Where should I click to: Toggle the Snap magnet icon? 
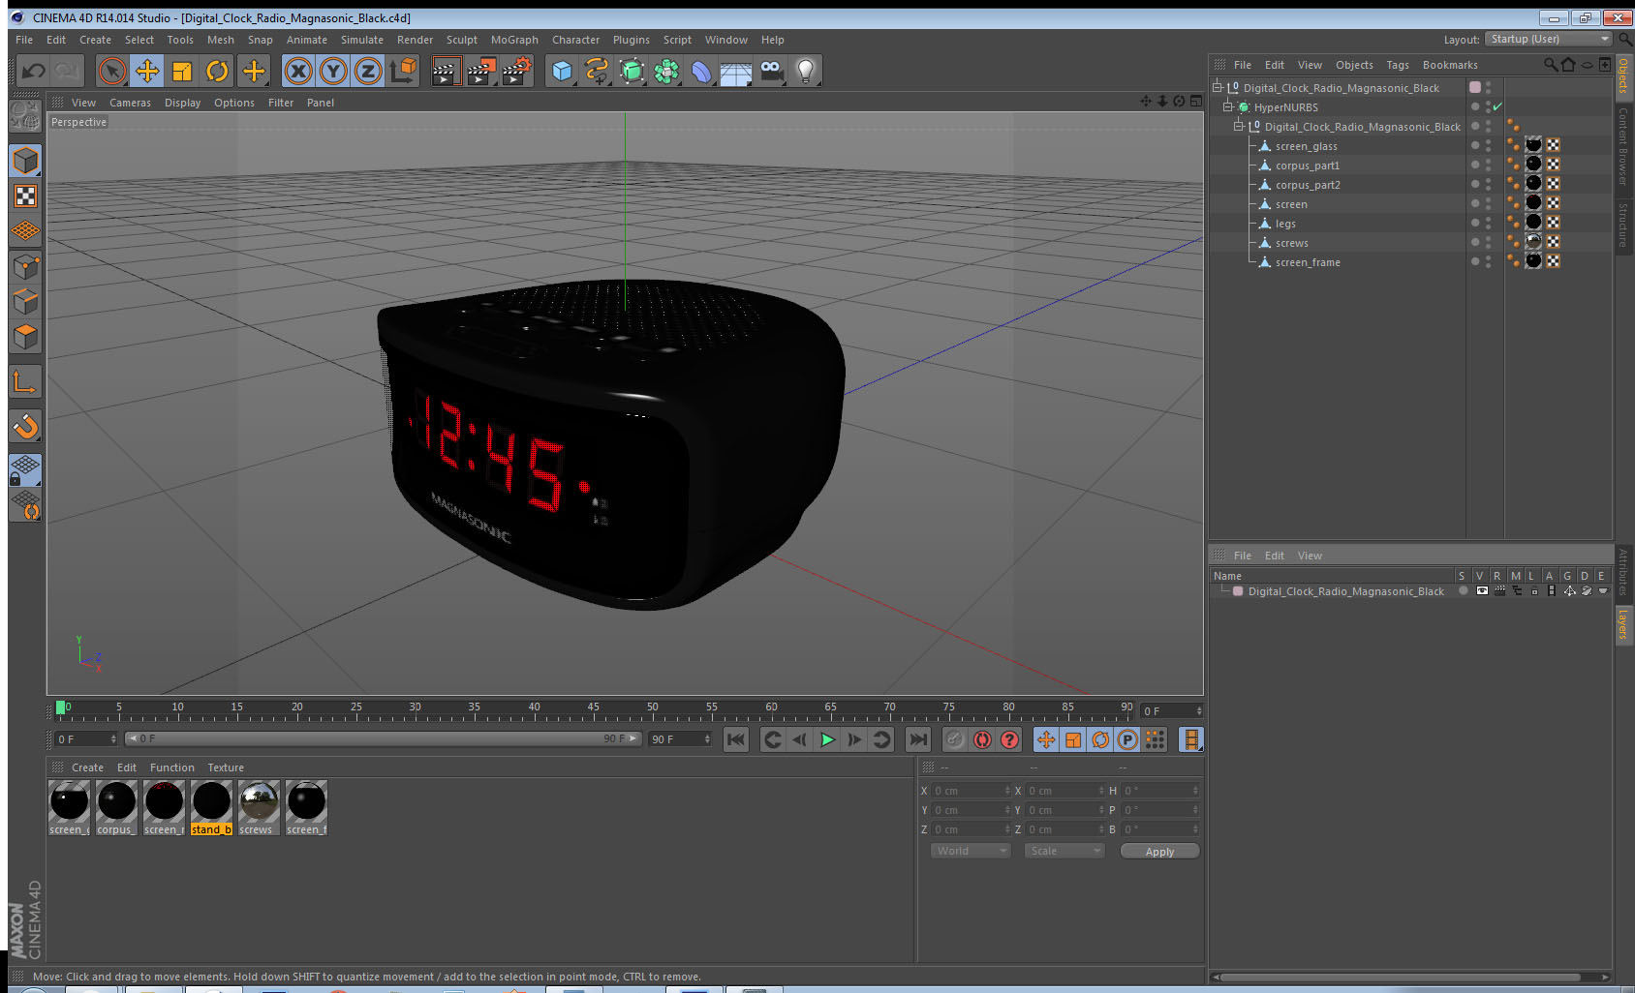point(25,426)
